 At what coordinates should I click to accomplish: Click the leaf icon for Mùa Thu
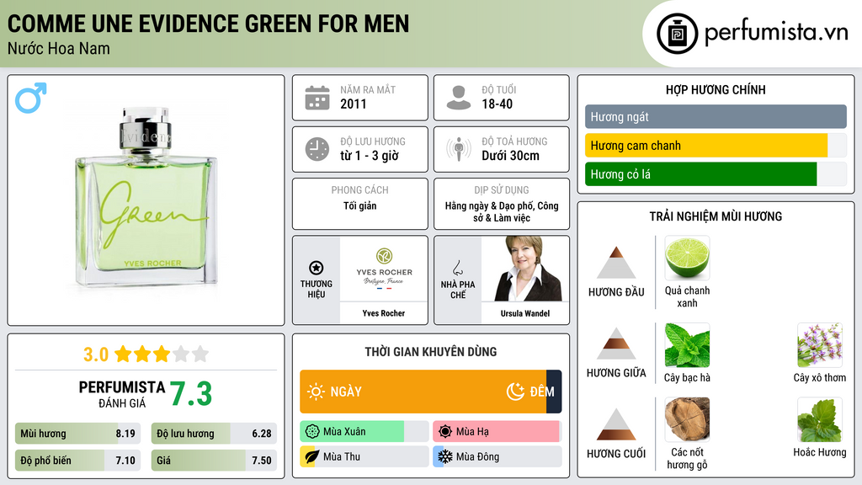(312, 456)
